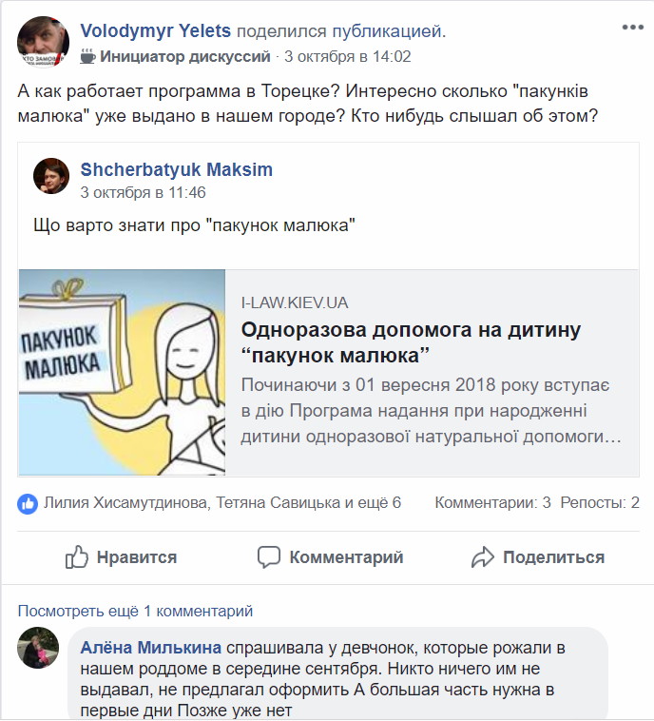Click the Поделиться button
The image size is (654, 721).
538,557
